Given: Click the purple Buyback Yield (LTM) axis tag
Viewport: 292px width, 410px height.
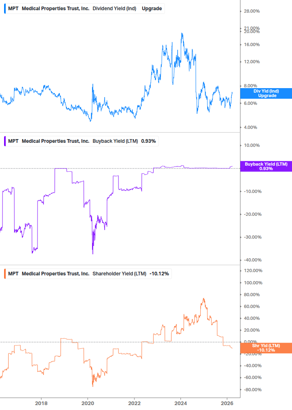Looking at the screenshot, I should click(x=266, y=166).
